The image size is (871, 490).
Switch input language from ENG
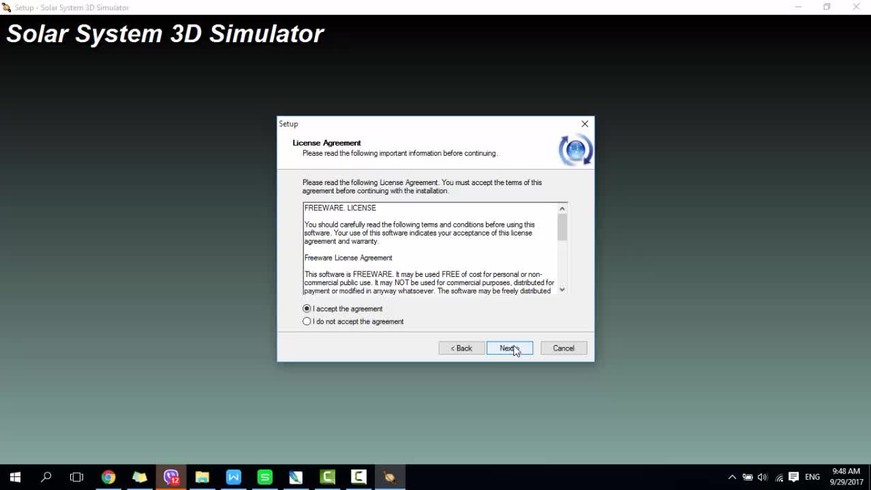[812, 477]
